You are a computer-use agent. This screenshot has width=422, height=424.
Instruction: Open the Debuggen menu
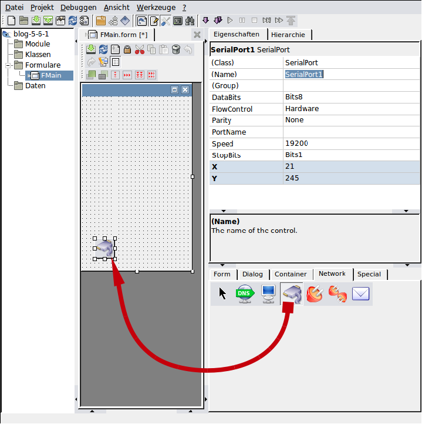[x=78, y=8]
